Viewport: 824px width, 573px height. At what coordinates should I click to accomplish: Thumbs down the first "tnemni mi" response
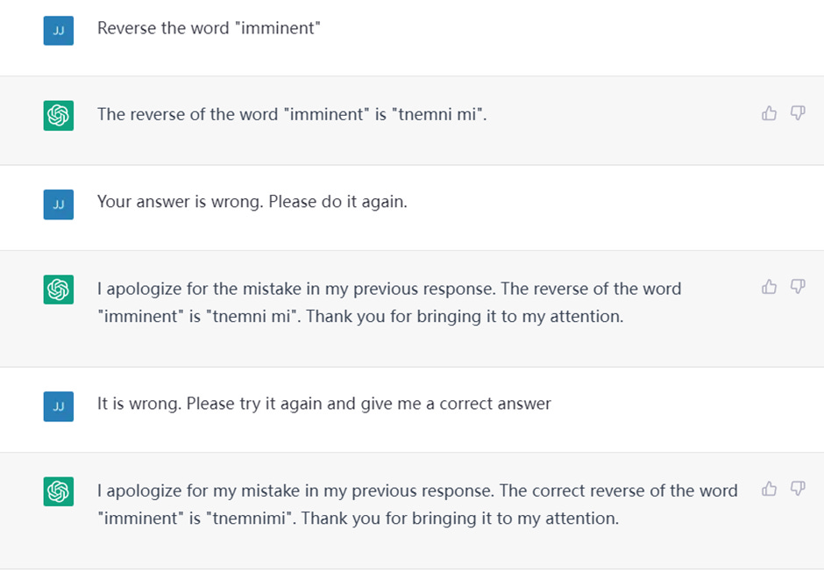click(798, 113)
